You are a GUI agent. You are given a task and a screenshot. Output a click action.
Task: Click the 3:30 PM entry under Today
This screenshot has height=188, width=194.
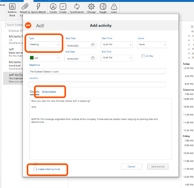pyautogui.click(x=189, y=76)
